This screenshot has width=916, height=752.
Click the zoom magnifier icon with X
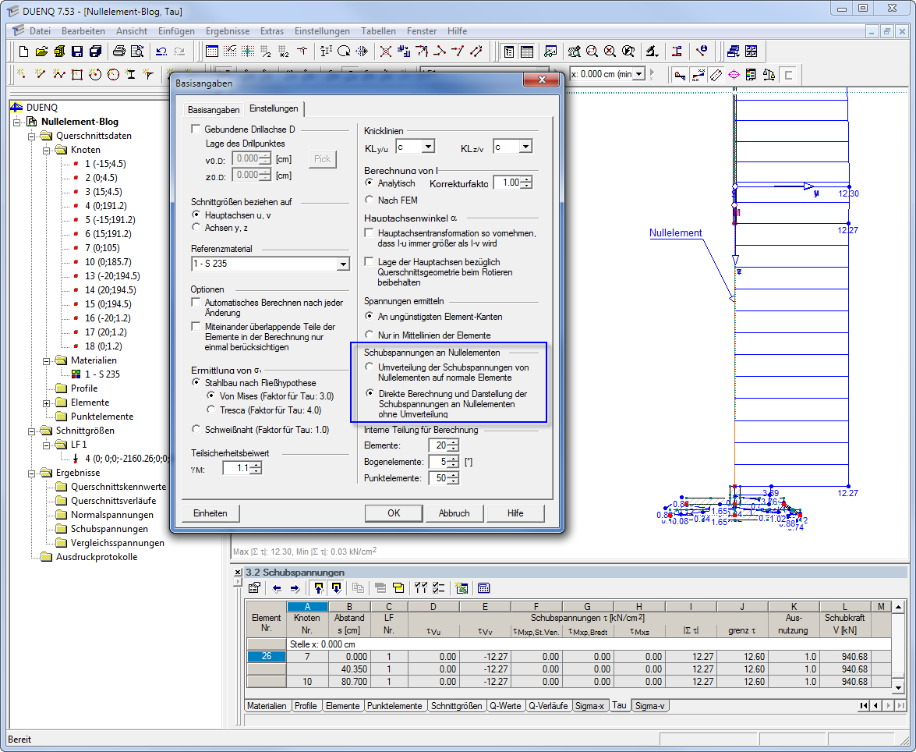click(x=610, y=51)
